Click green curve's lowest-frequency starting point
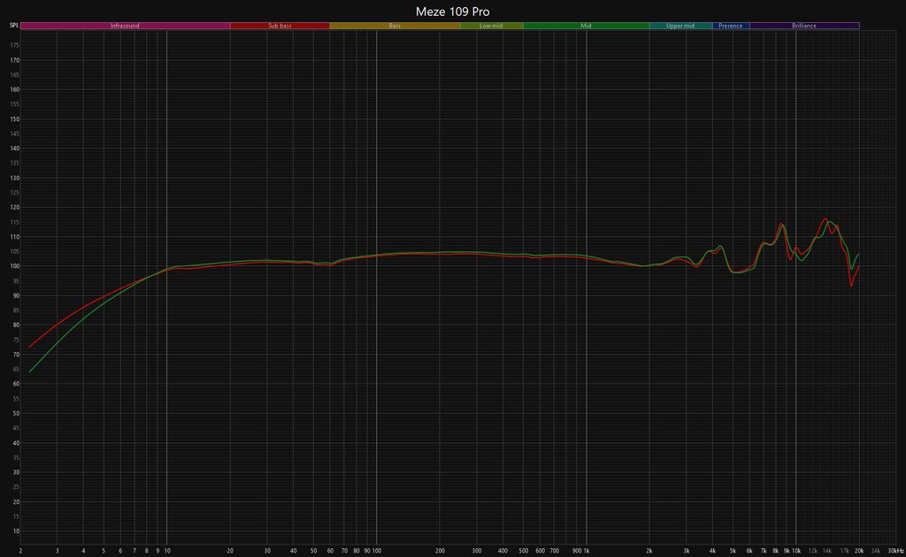This screenshot has height=557, width=906. (x=30, y=372)
